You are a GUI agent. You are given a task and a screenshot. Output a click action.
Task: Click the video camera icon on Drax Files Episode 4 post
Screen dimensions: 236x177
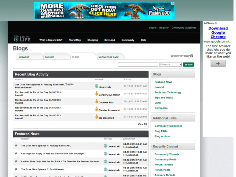click(72, 84)
